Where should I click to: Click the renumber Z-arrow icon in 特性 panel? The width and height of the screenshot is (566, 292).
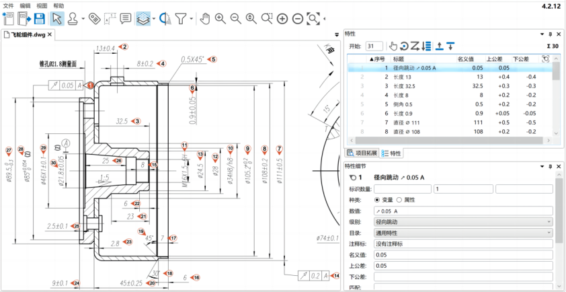(x=415, y=46)
